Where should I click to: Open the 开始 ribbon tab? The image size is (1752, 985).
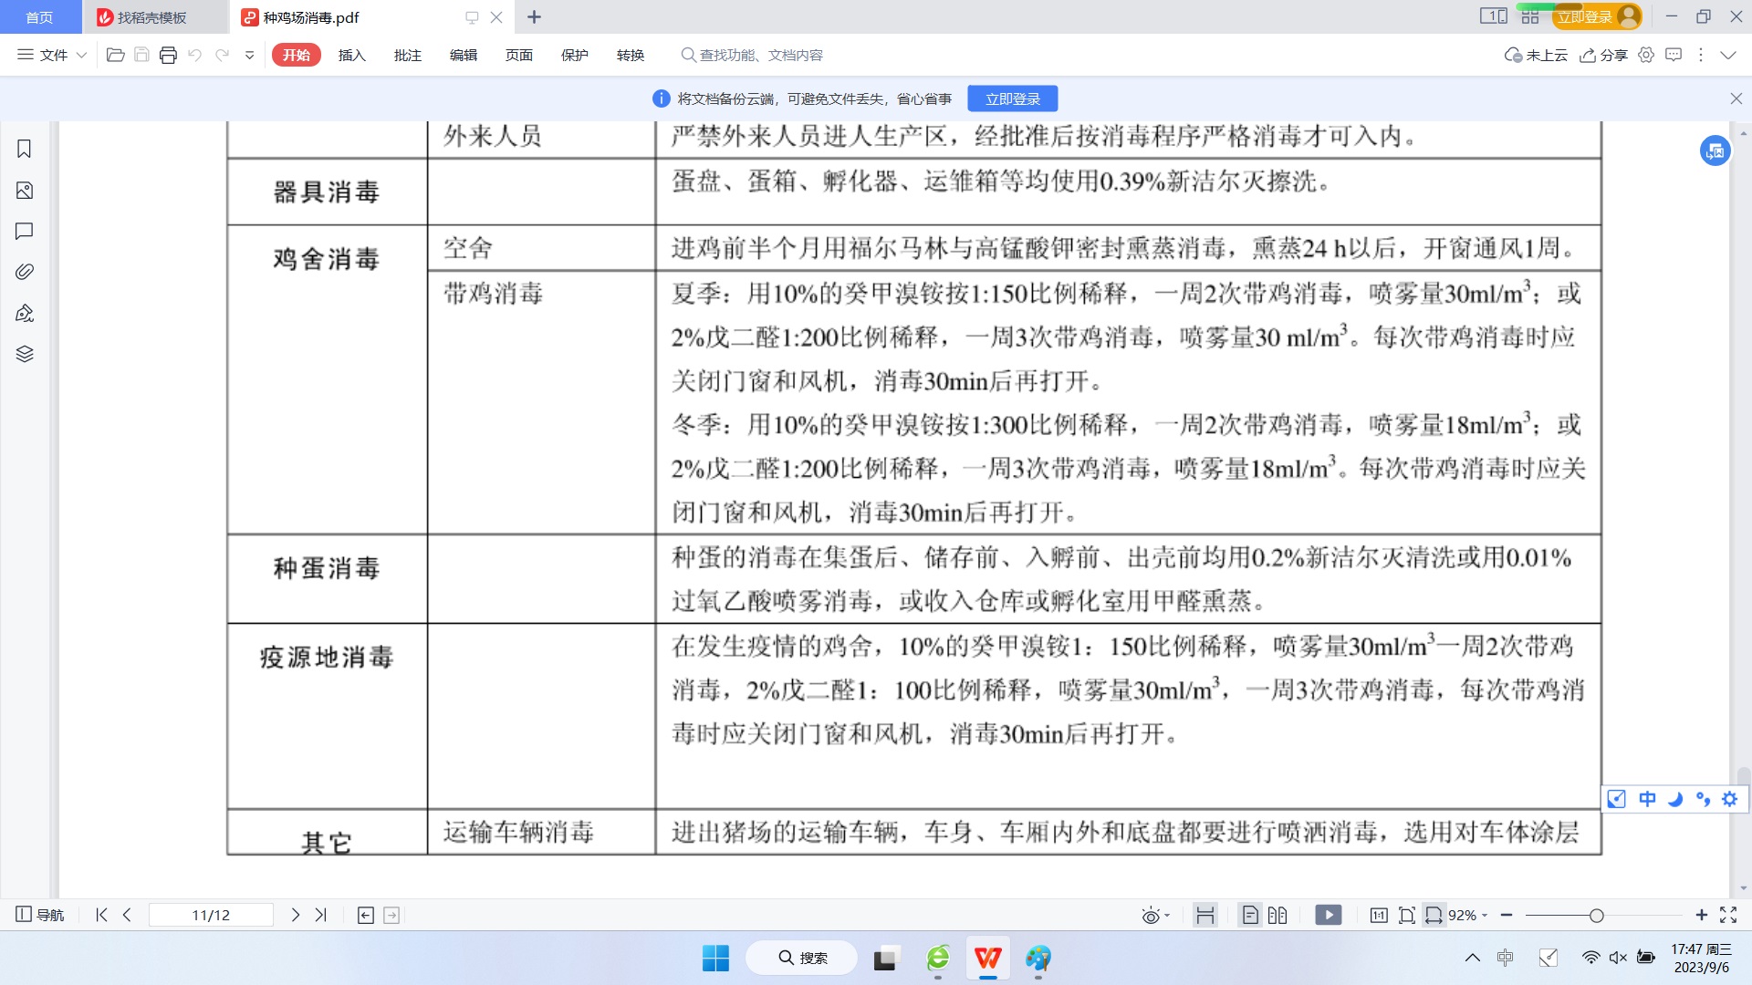(297, 55)
